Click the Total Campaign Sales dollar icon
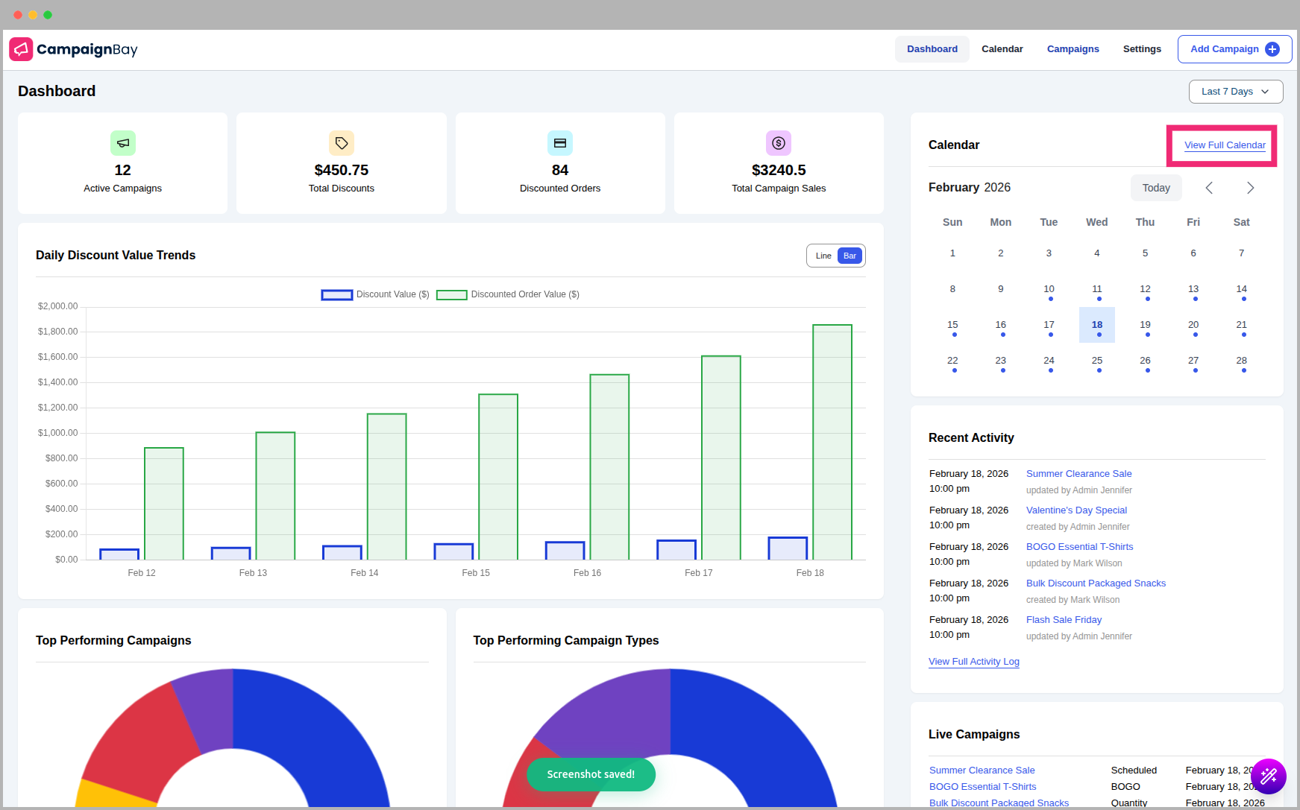This screenshot has width=1300, height=810. pos(779,143)
